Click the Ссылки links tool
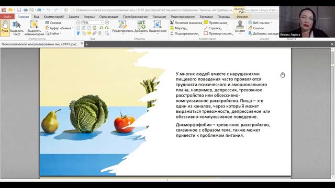Viewport: 335px width, 188px height. 256,28
